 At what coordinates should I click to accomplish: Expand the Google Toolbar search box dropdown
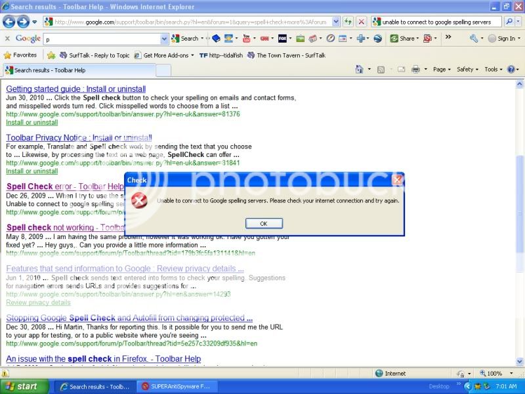164,39
